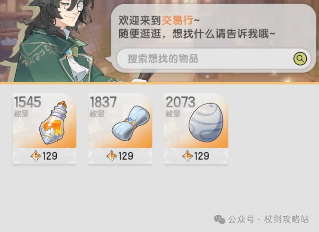Open the item card with quantity 2073
This screenshot has height=232, width=319.
tap(196, 128)
